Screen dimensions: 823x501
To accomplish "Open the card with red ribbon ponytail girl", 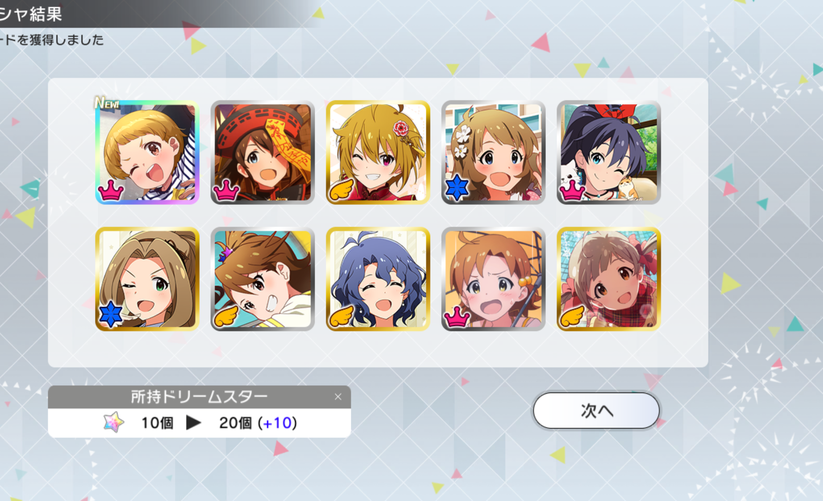I will pos(609,152).
